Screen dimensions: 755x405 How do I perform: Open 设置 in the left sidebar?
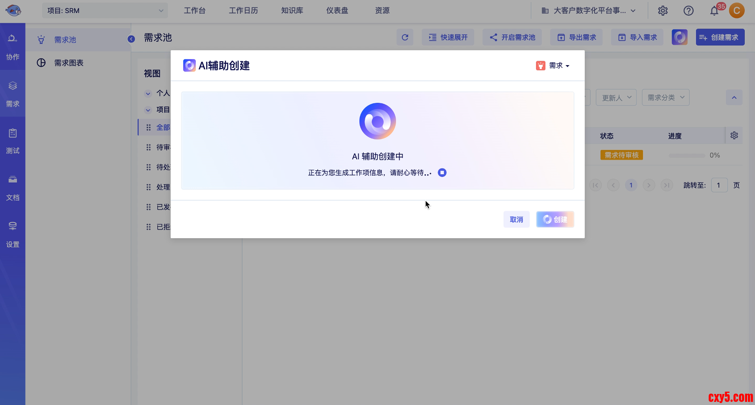[13, 235]
